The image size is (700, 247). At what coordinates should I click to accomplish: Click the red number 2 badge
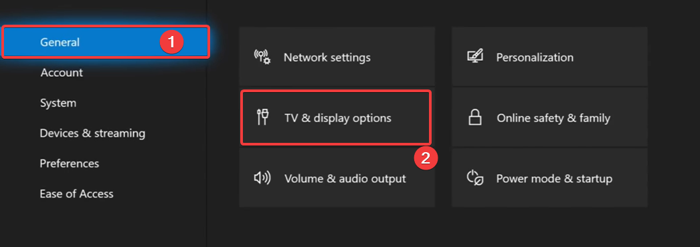point(426,158)
